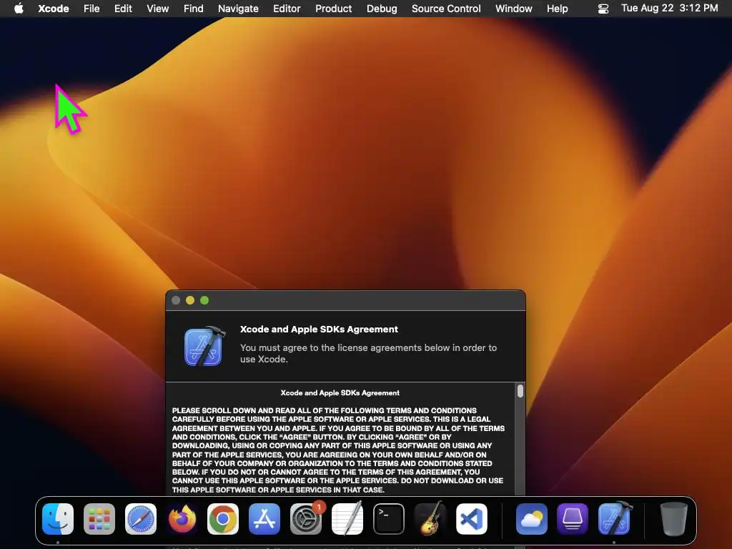The height and width of the screenshot is (549, 732).
Task: Open Control Center in the menu bar
Action: coord(603,9)
